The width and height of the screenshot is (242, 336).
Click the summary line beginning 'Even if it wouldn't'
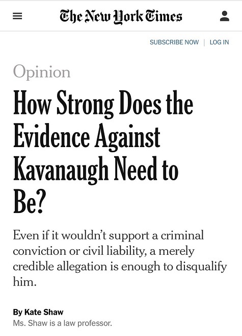(x=108, y=235)
